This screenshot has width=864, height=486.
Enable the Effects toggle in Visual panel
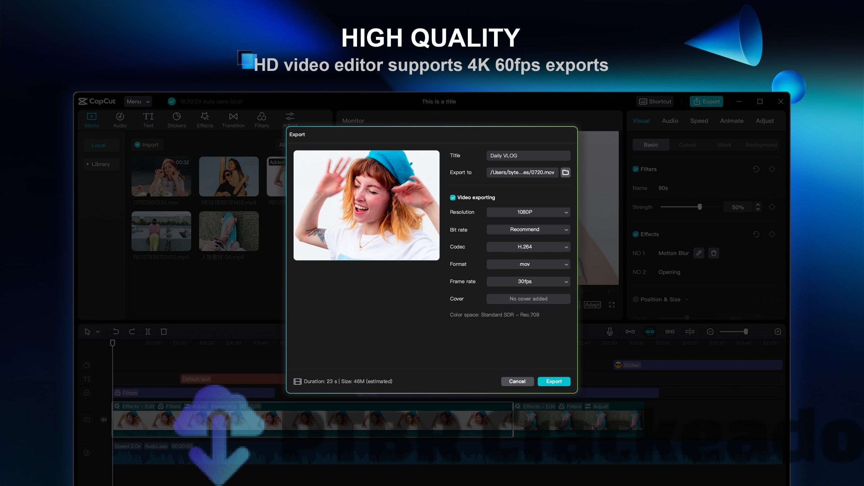pyautogui.click(x=635, y=234)
